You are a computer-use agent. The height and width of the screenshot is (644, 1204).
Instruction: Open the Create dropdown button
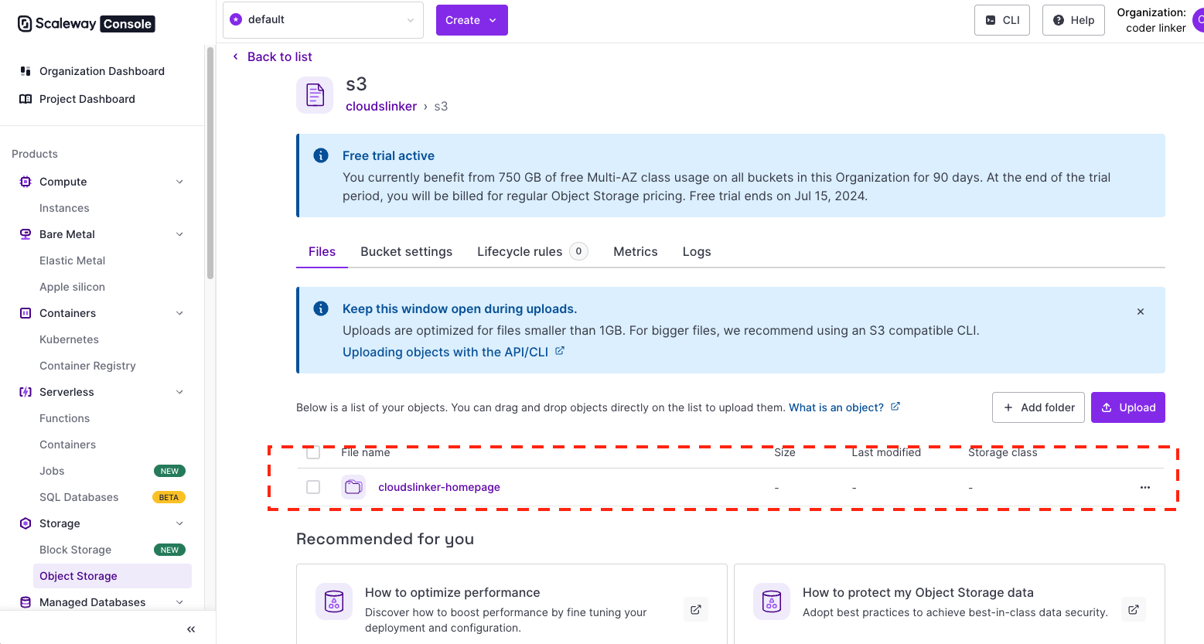coord(472,20)
